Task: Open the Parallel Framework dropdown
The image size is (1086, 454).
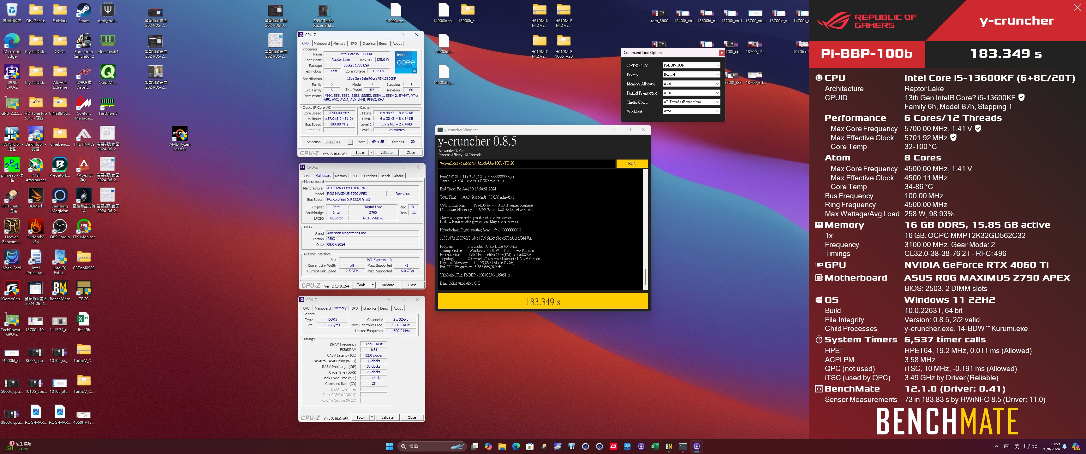Action: (x=691, y=93)
